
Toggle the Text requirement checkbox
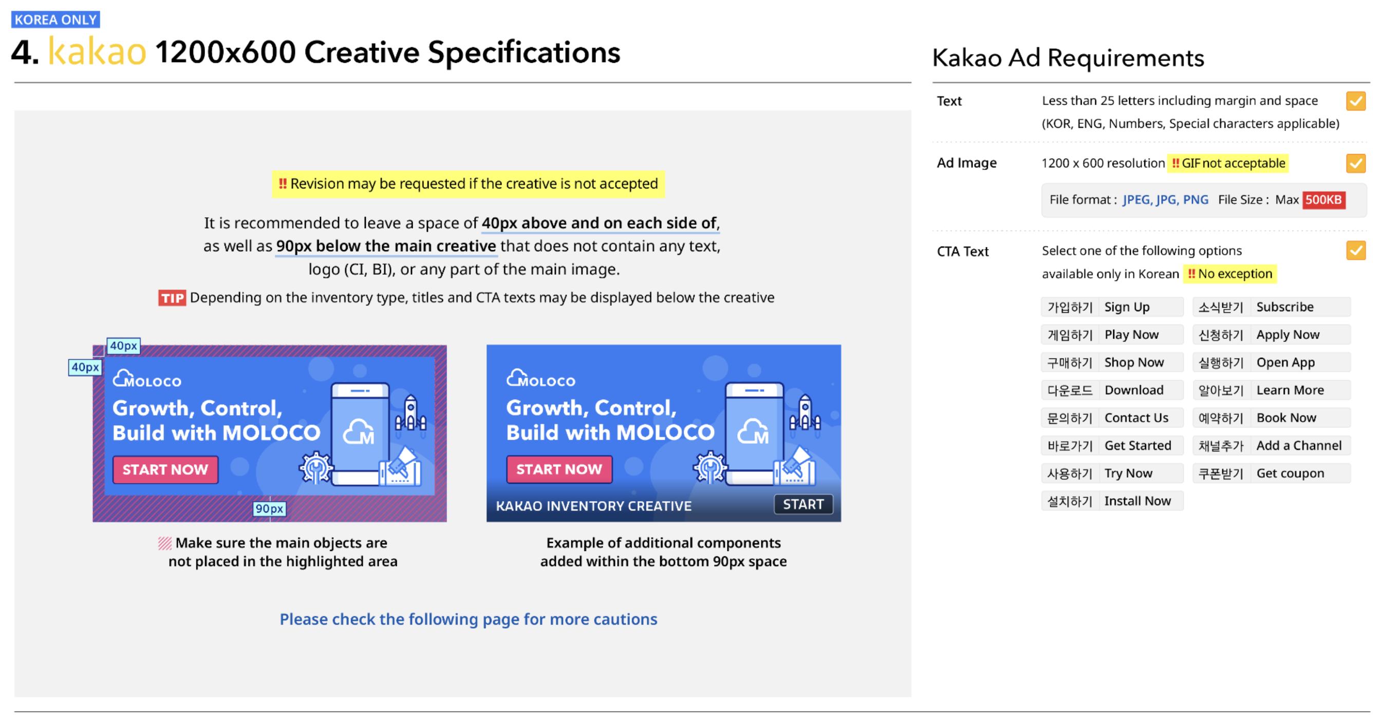click(1356, 101)
